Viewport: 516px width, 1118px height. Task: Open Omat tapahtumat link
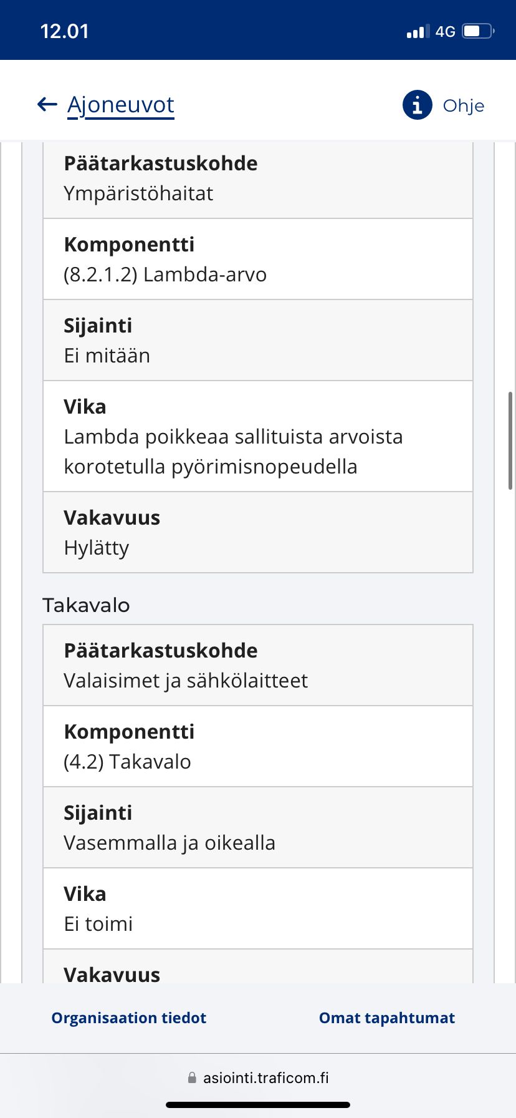tap(387, 1018)
